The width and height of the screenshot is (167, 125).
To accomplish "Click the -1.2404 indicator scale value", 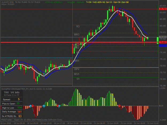I will pyautogui.click(x=163, y=120).
